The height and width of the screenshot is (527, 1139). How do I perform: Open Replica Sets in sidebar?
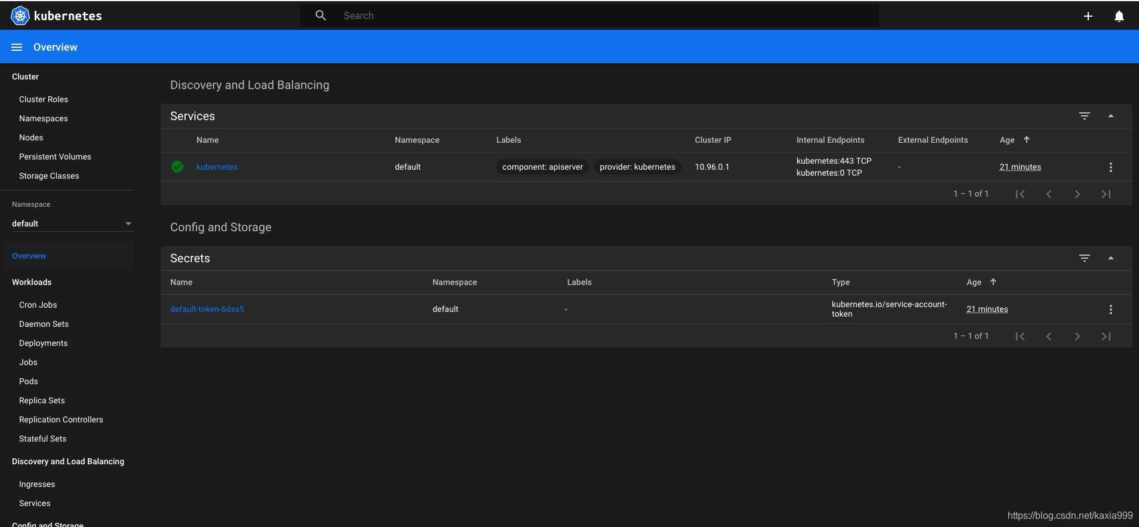[42, 400]
